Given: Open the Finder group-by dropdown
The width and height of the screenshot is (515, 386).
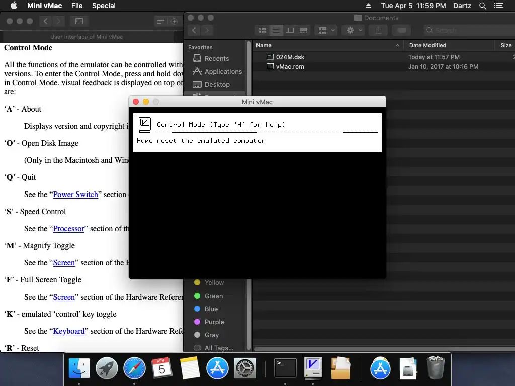Looking at the screenshot, I should [326, 30].
